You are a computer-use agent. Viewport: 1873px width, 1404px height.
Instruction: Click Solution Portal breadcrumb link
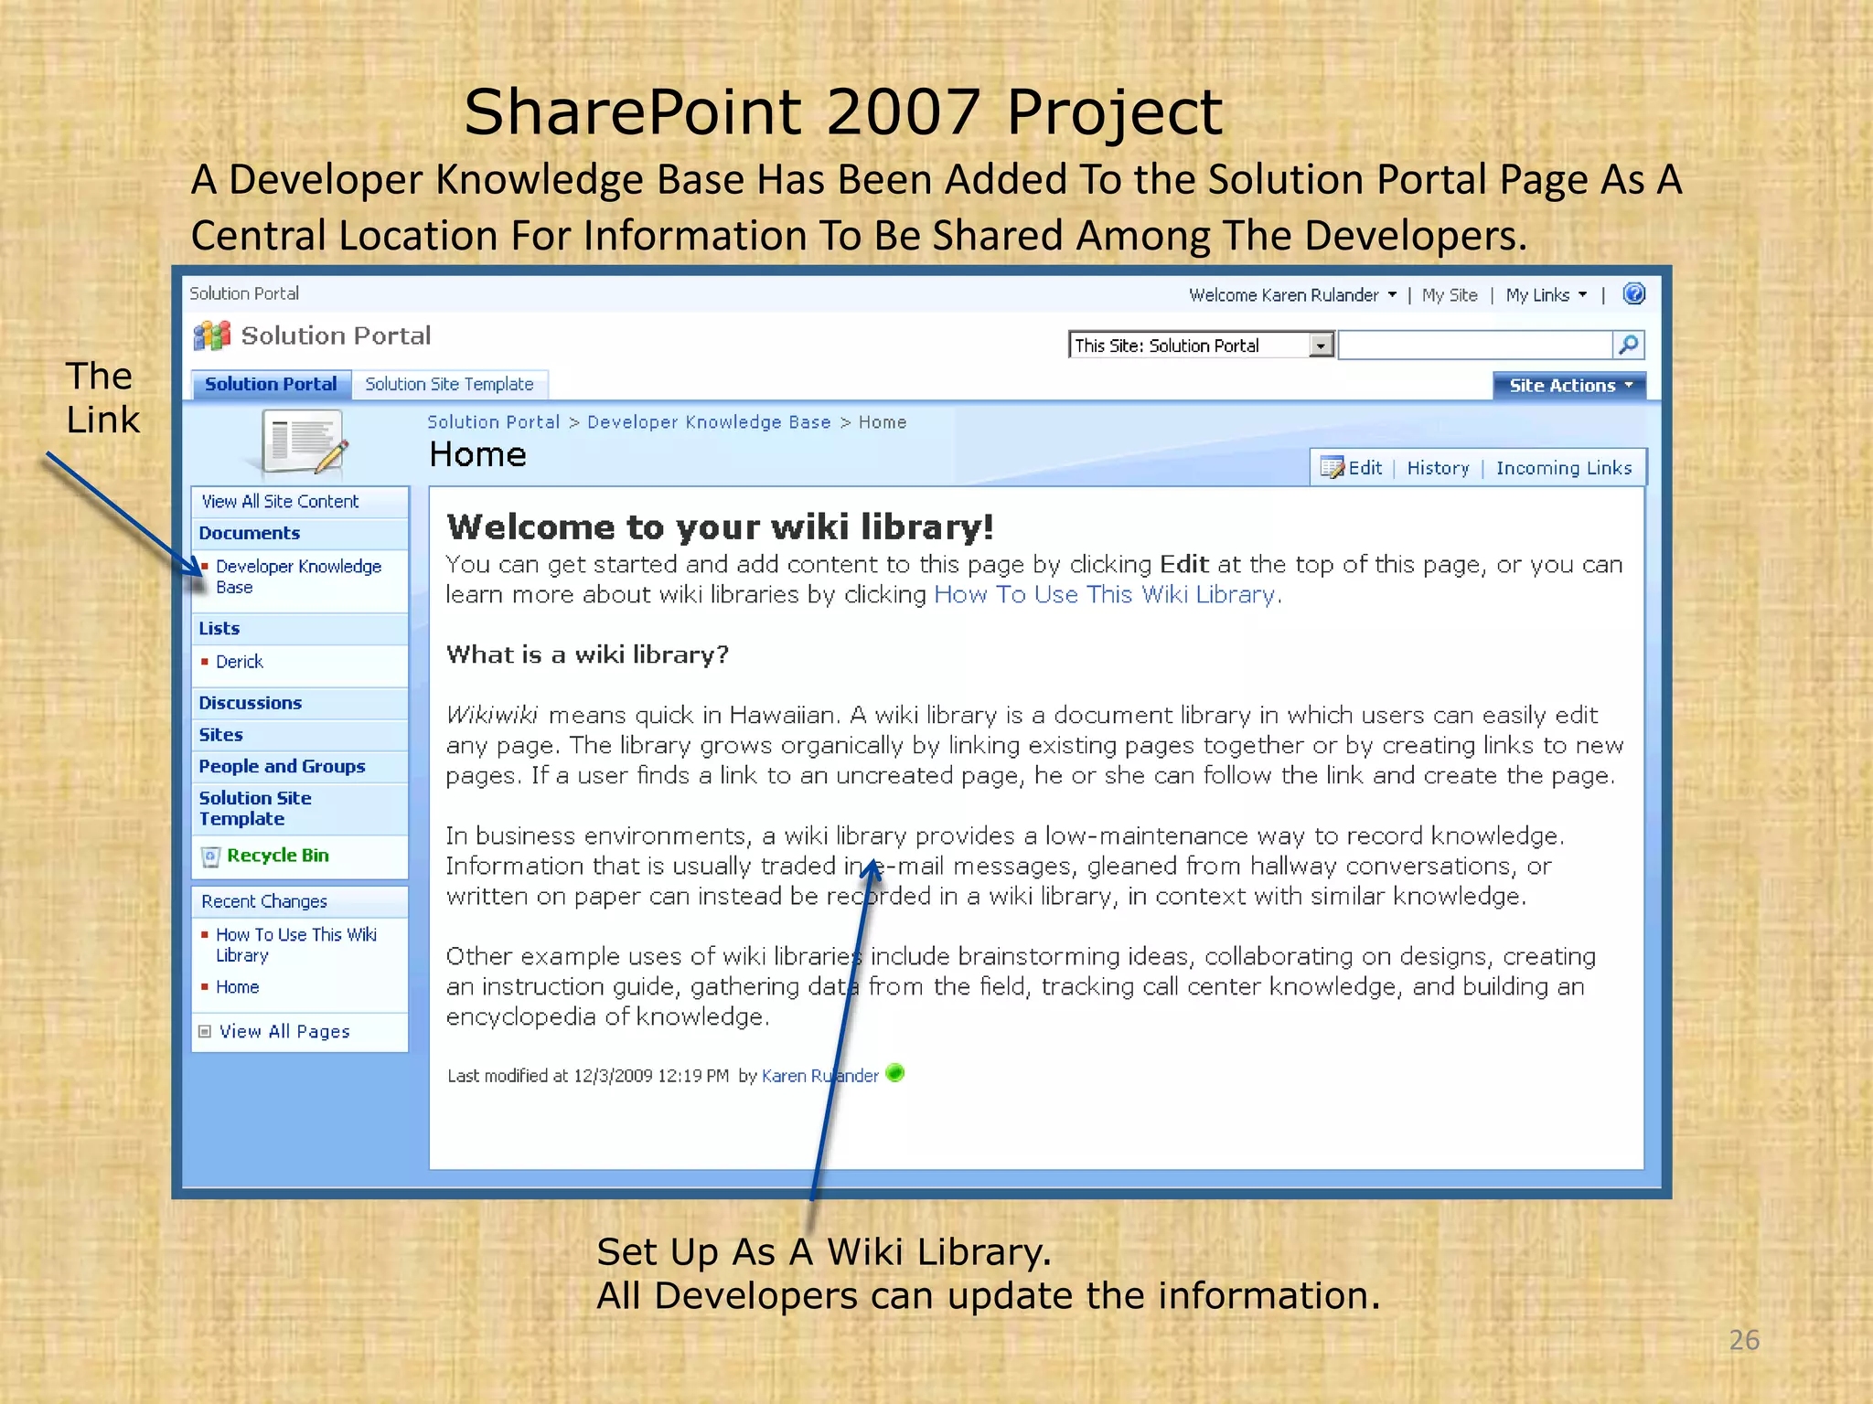tap(493, 422)
